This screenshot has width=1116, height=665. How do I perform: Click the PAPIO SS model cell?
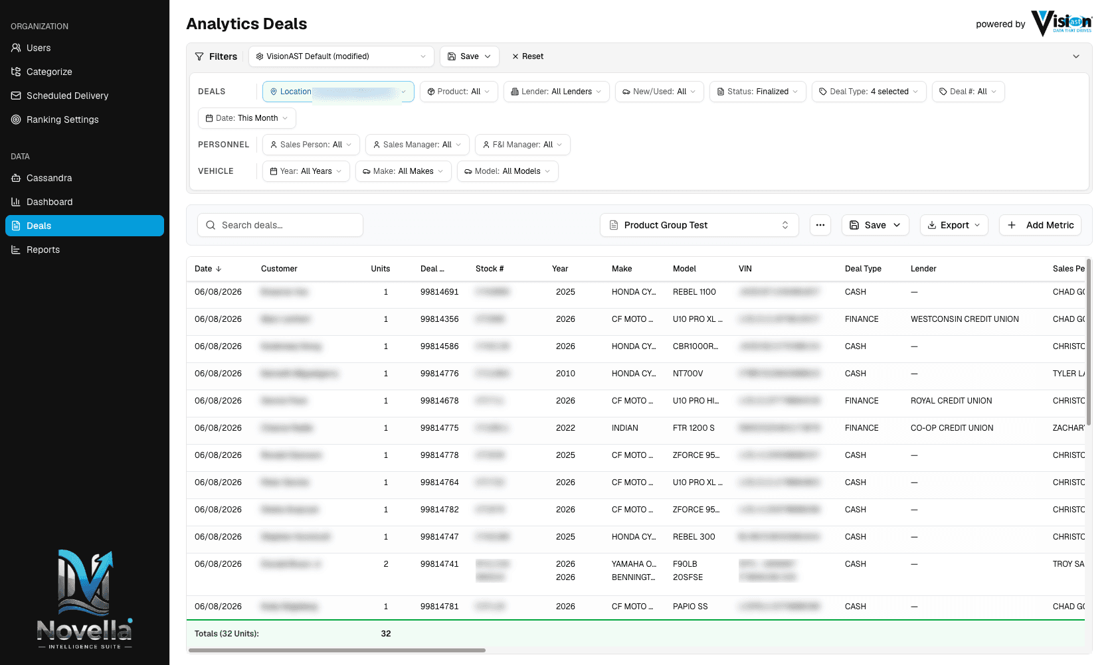click(x=690, y=607)
